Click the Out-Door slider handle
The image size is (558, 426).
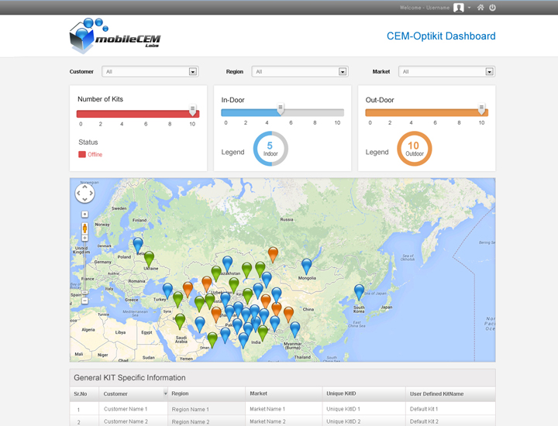point(481,108)
